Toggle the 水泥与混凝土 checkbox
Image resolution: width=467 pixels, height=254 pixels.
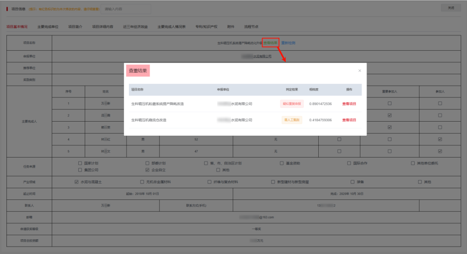tap(77, 182)
